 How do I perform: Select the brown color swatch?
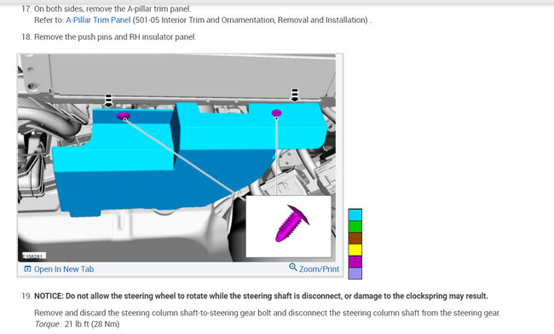355,239
